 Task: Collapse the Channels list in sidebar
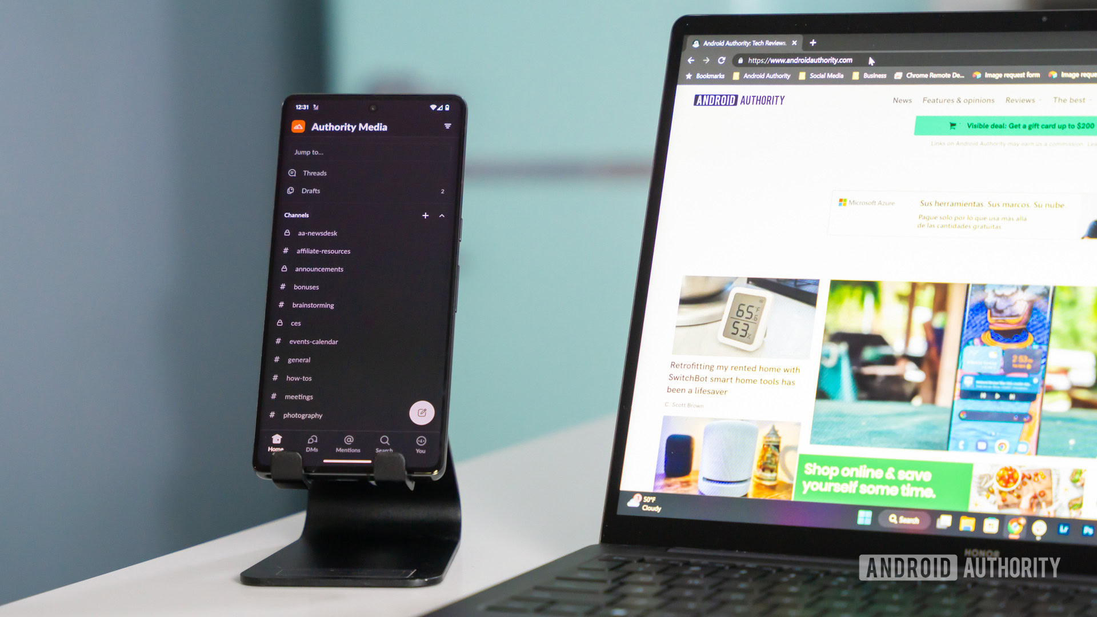click(x=442, y=215)
